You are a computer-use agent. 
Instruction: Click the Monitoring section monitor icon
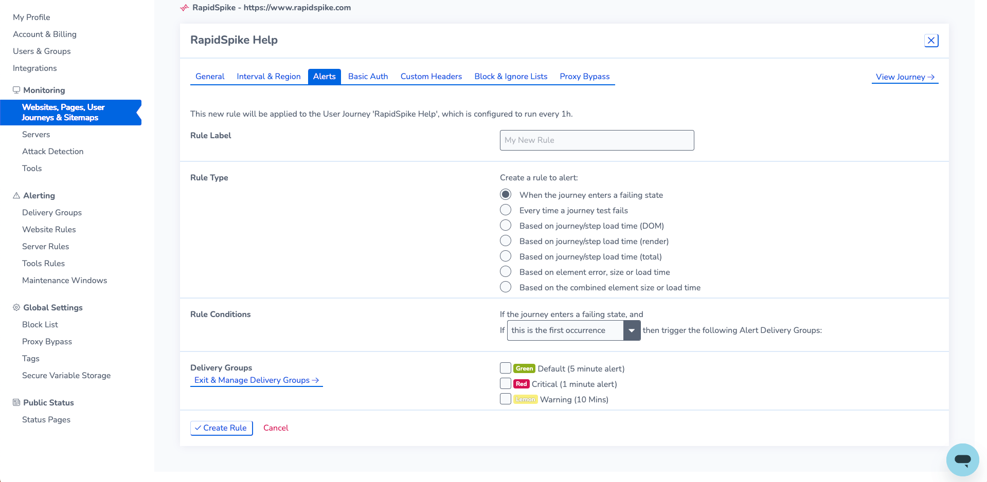pyautogui.click(x=16, y=90)
